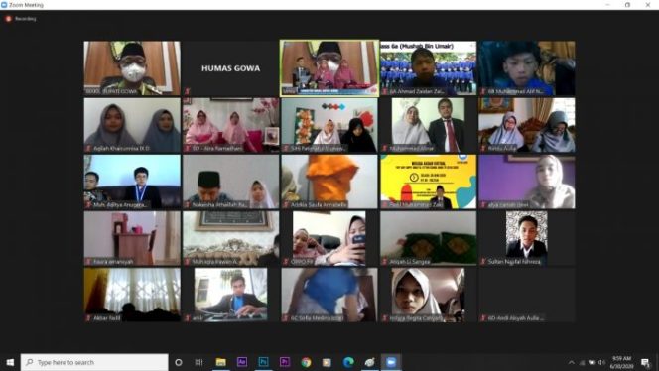Open Adobe After Effects from the taskbar
This screenshot has height=371, width=659.
(242, 362)
